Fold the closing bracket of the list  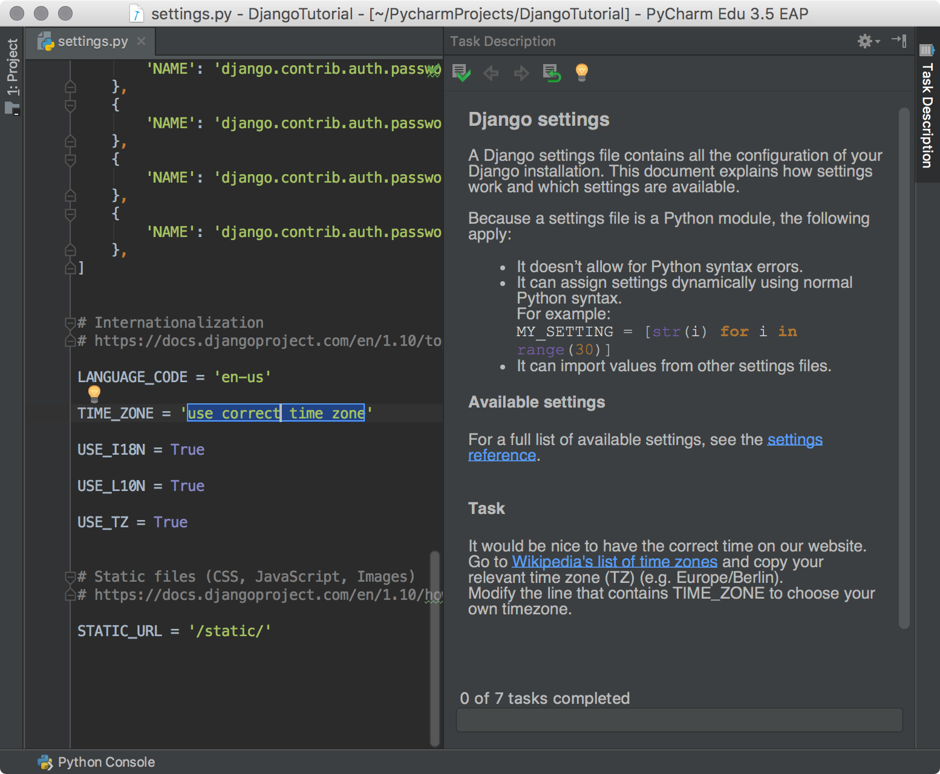coord(70,267)
